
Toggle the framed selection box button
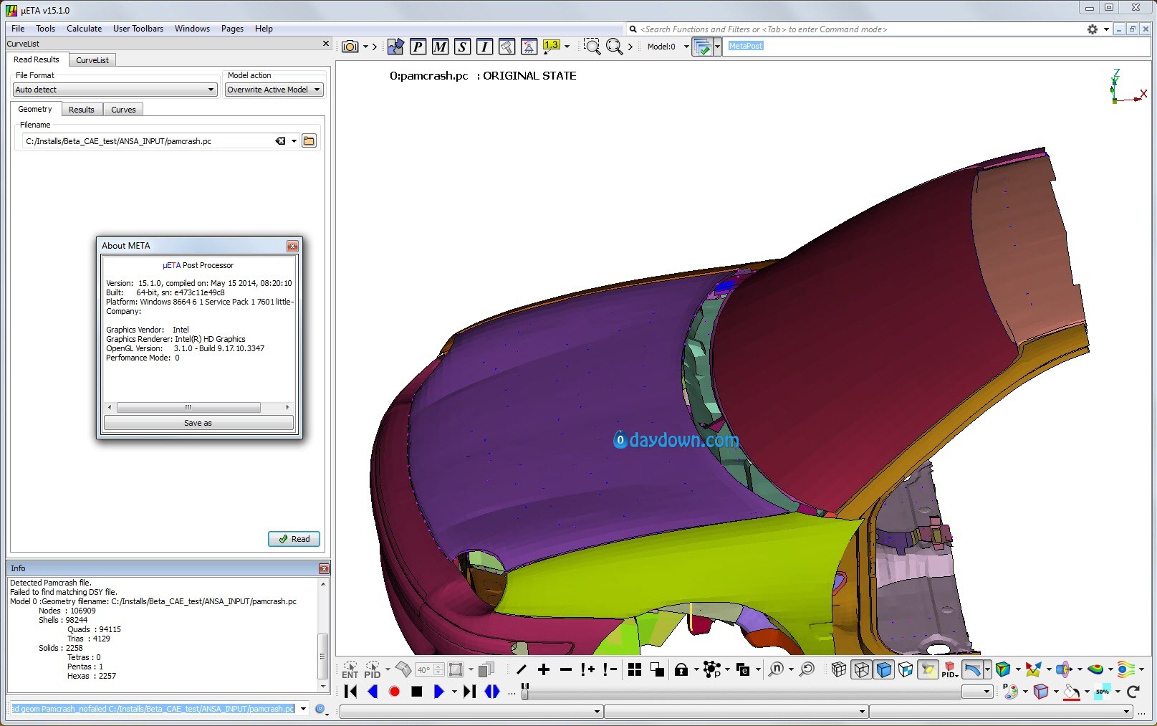(x=456, y=669)
